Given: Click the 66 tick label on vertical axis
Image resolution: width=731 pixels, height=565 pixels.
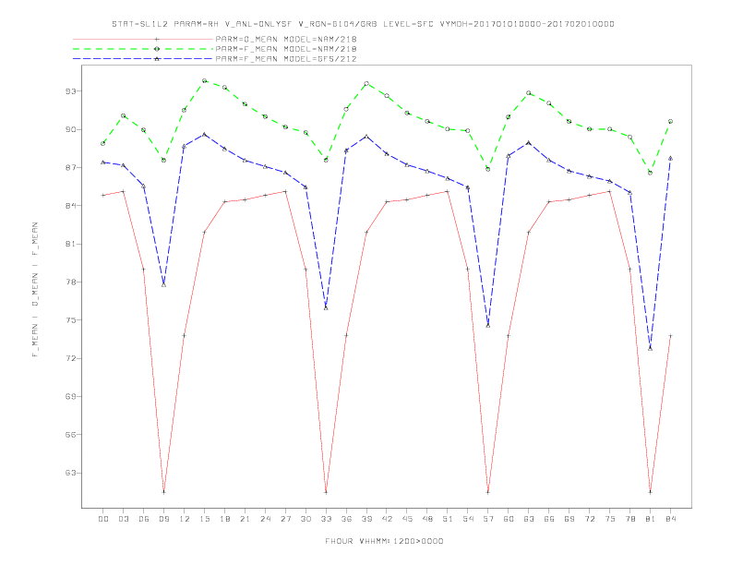Looking at the screenshot, I should (x=71, y=435).
